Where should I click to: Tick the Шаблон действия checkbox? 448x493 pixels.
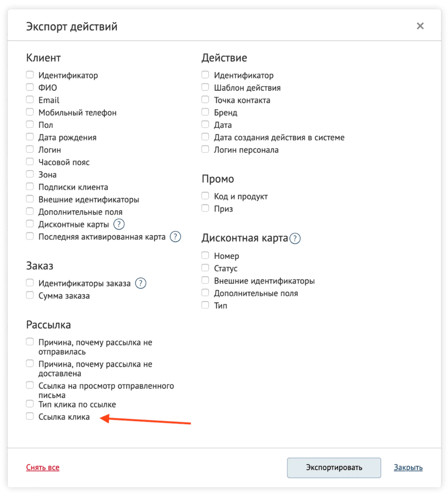click(205, 87)
